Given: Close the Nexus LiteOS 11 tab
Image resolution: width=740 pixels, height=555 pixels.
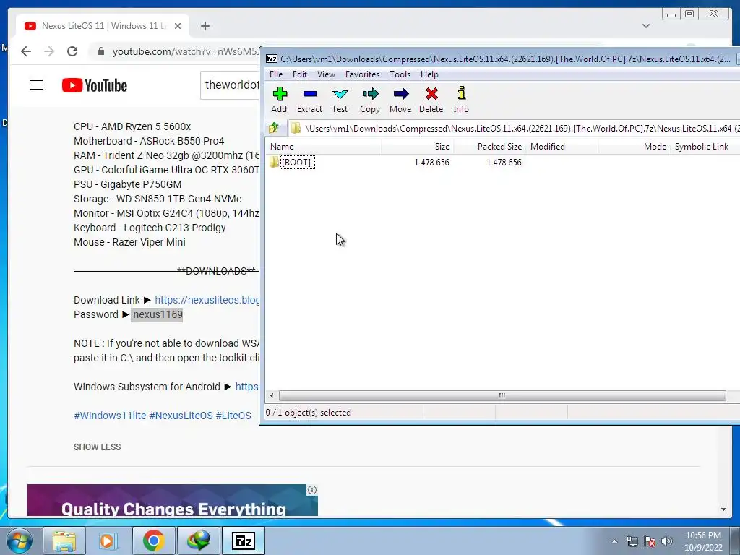Looking at the screenshot, I should 178,26.
